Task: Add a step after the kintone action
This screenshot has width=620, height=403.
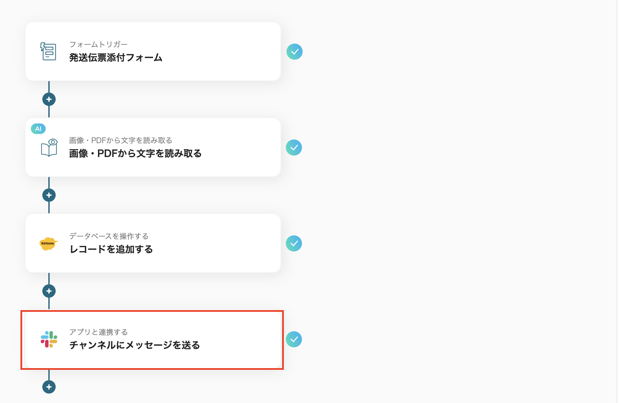Action: (x=49, y=291)
